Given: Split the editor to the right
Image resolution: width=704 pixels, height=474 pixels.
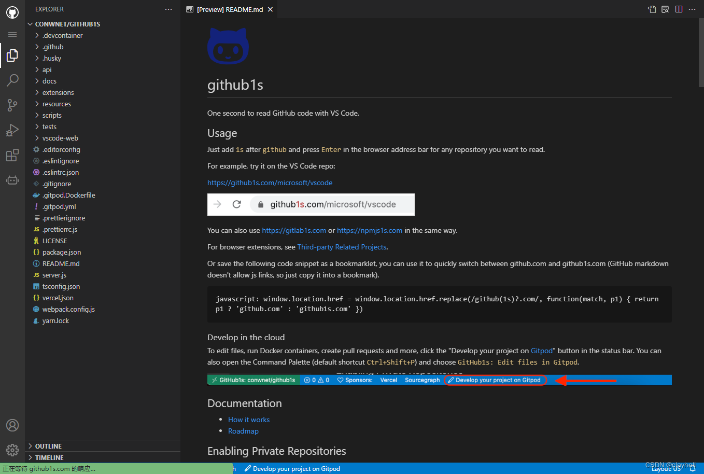Looking at the screenshot, I should click(679, 9).
